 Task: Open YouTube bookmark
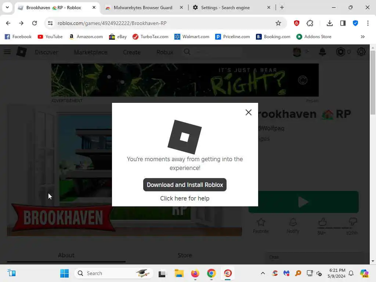pyautogui.click(x=50, y=37)
